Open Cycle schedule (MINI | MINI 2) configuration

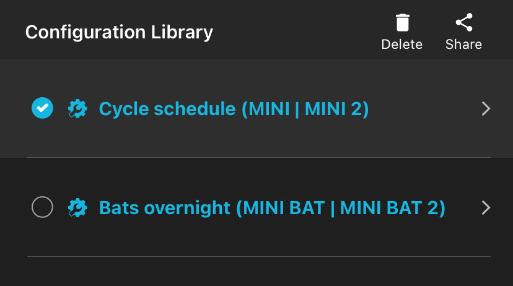click(234, 109)
